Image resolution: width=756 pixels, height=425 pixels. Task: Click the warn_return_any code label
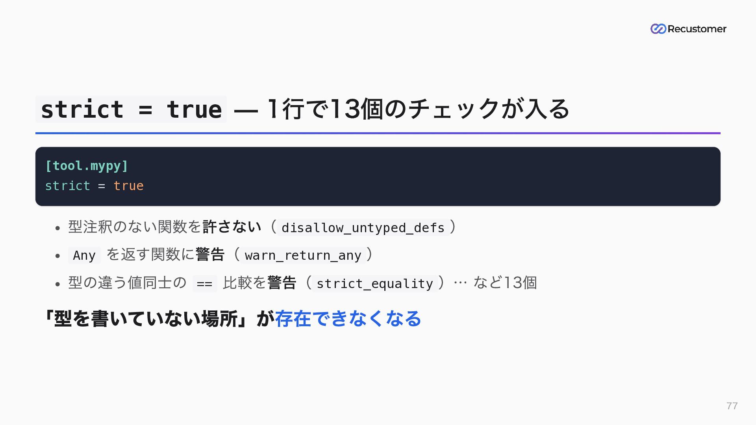(303, 255)
